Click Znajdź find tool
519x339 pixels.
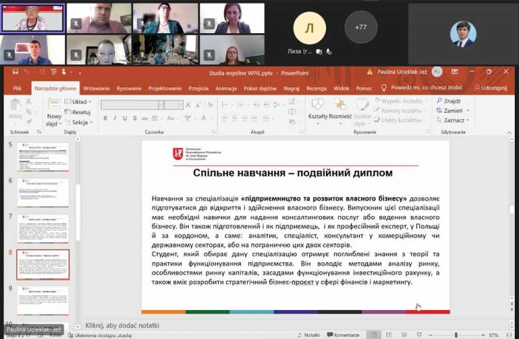pyautogui.click(x=452, y=101)
